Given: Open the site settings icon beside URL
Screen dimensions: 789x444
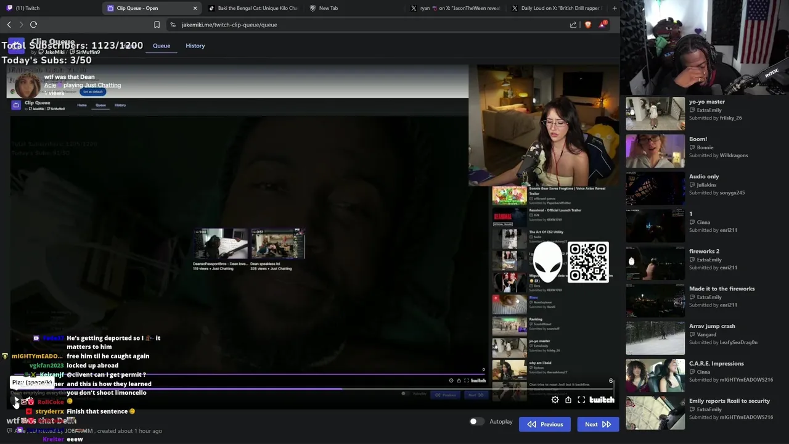Looking at the screenshot, I should click(173, 25).
